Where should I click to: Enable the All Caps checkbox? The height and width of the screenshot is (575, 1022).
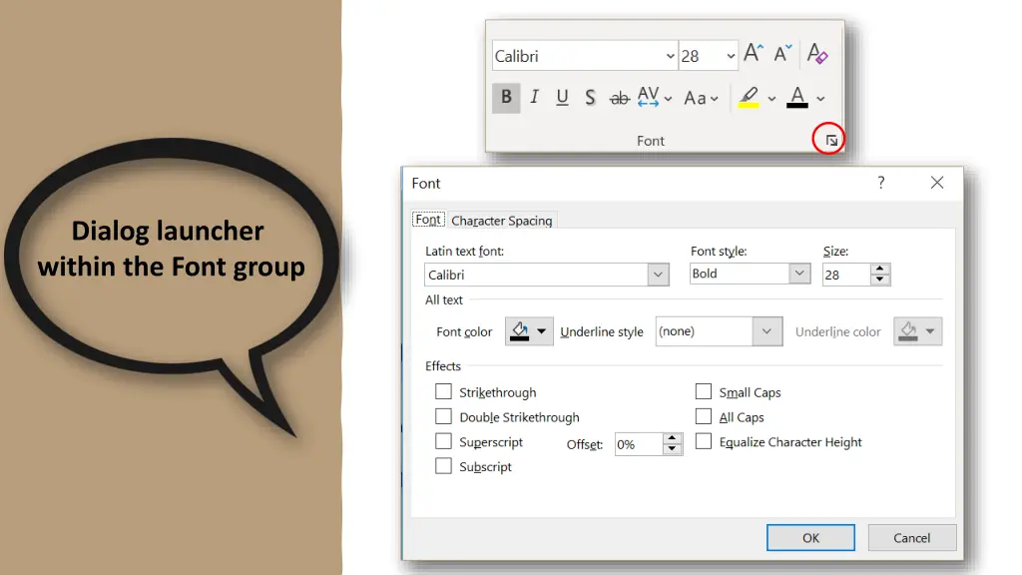coord(704,416)
